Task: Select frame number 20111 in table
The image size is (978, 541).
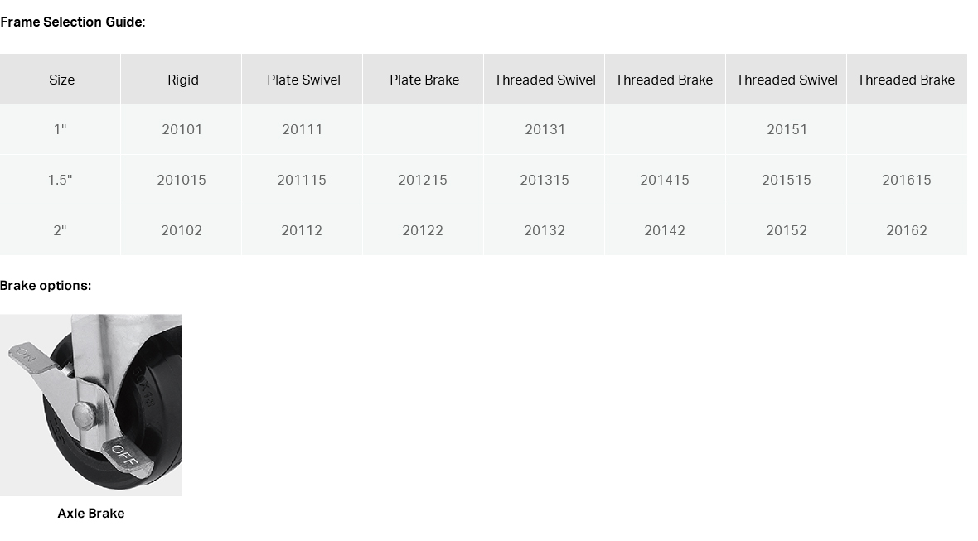Action: [303, 129]
